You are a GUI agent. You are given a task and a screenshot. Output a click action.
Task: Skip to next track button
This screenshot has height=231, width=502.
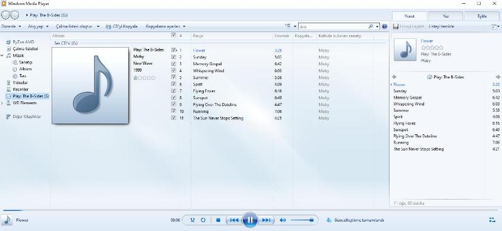[266, 220]
